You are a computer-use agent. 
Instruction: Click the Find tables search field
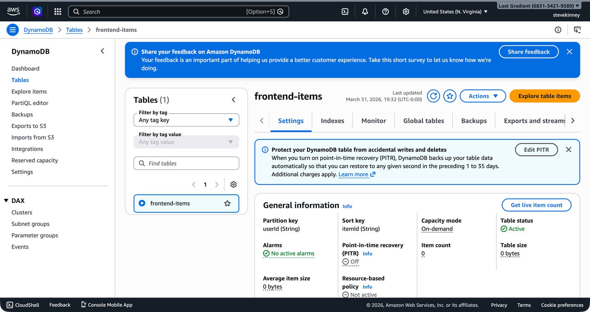(186, 163)
